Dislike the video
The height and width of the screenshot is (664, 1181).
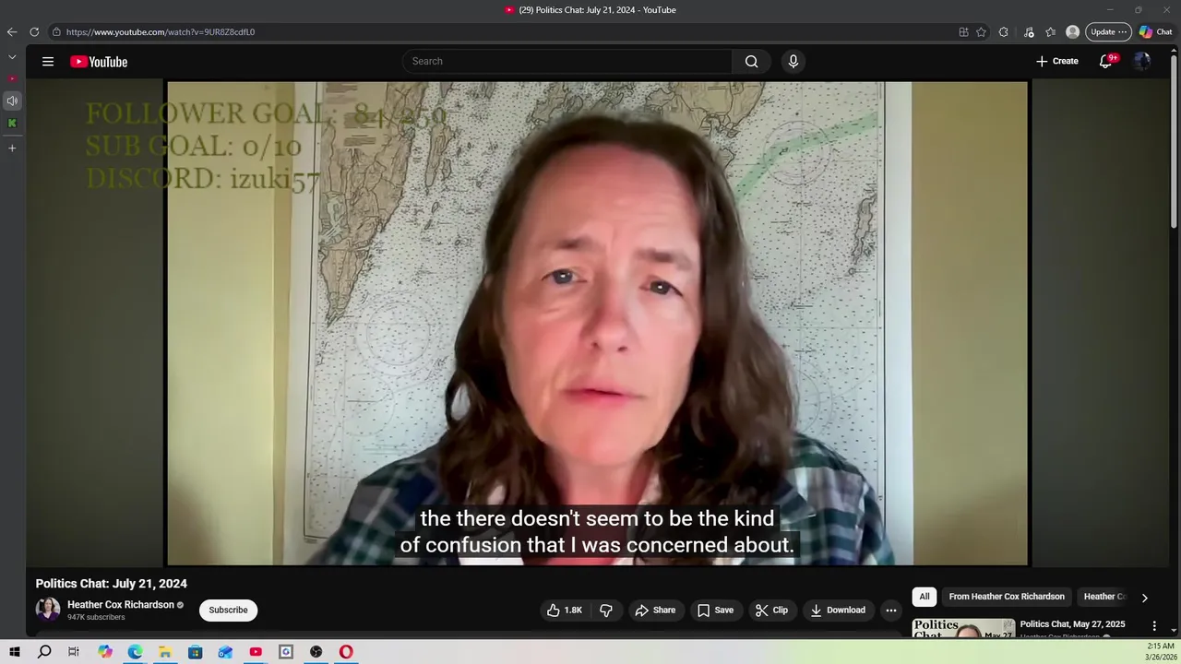point(606,611)
